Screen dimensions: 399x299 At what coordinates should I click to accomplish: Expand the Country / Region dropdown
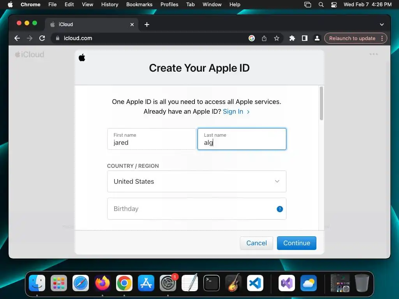[197, 181]
